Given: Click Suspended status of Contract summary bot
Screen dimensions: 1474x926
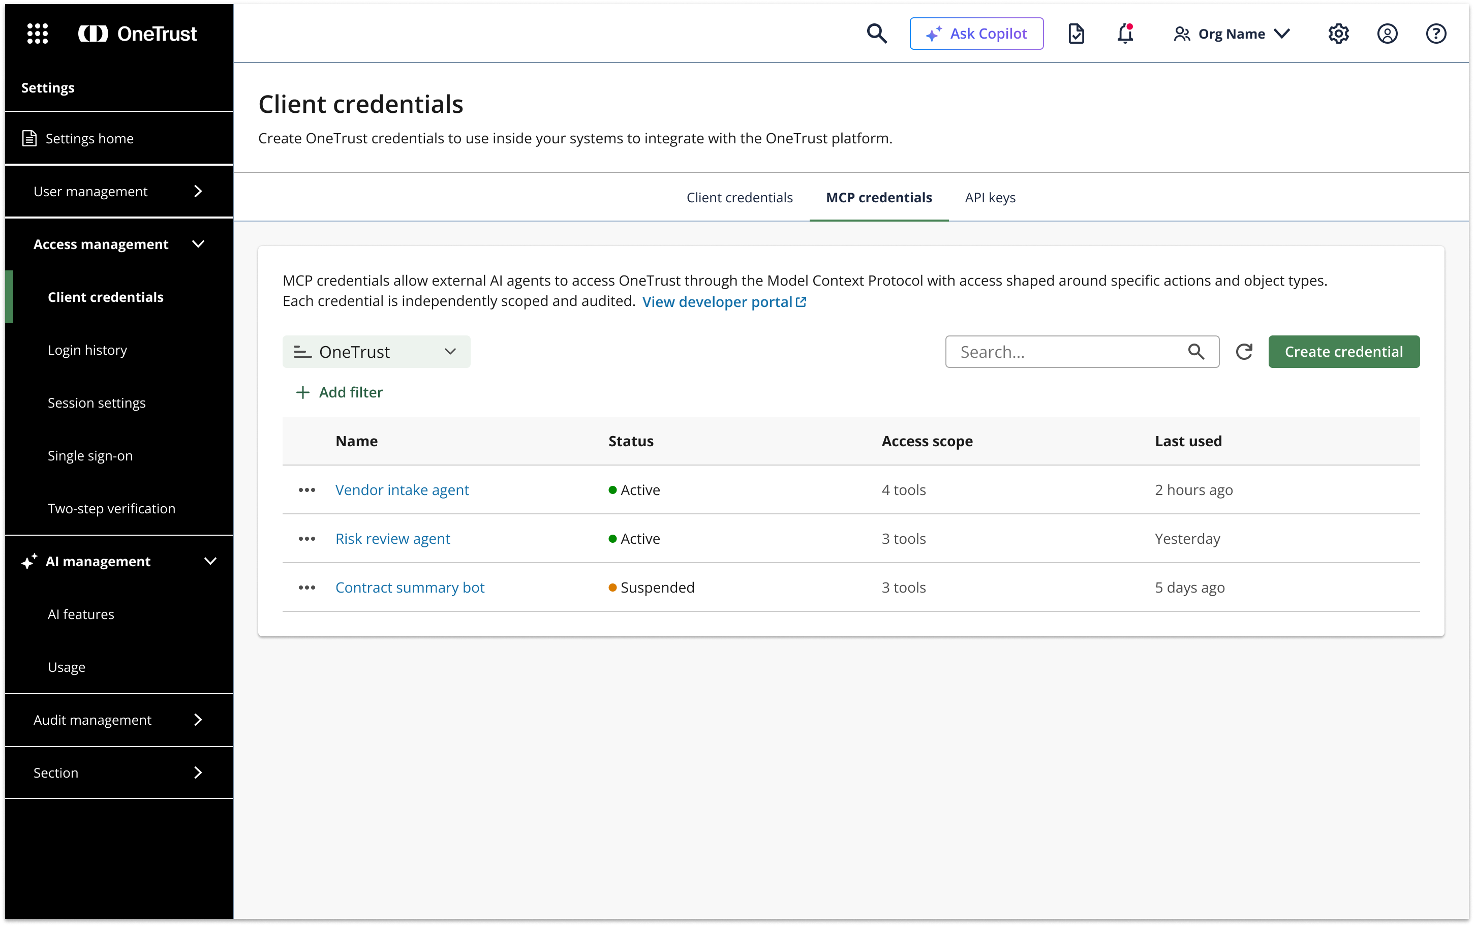Looking at the screenshot, I should coord(651,588).
